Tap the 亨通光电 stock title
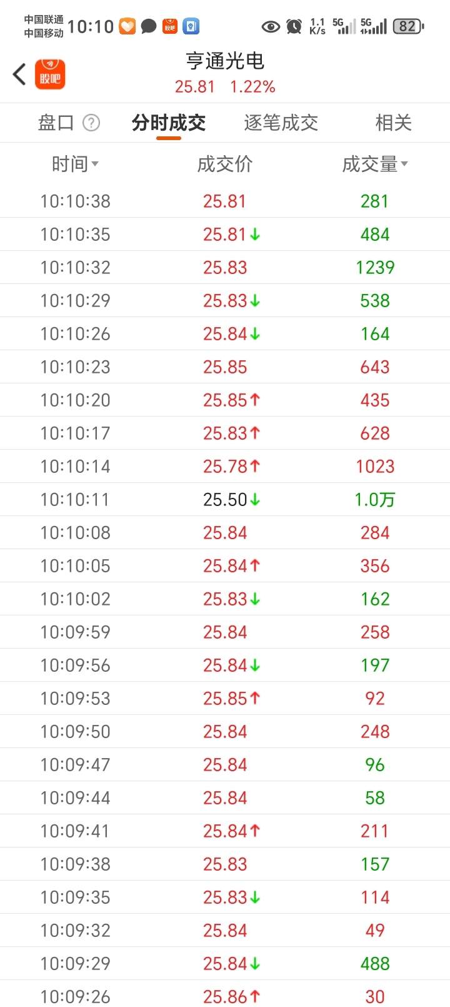 click(225, 61)
